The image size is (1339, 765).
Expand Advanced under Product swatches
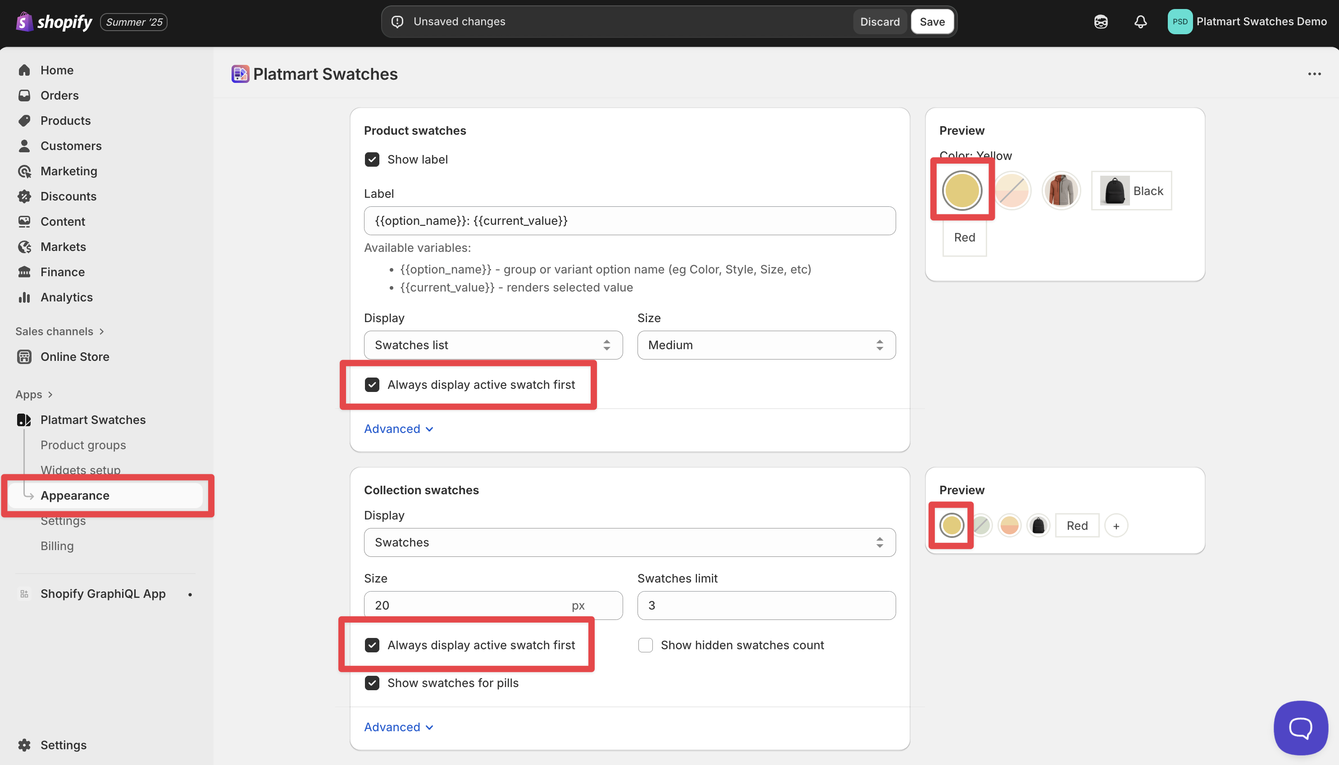[x=399, y=429]
